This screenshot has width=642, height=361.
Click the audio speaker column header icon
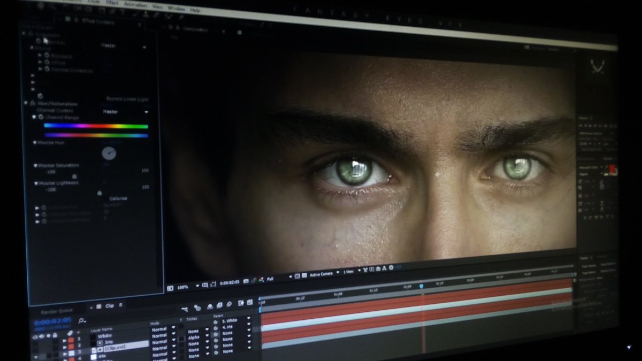point(41,336)
